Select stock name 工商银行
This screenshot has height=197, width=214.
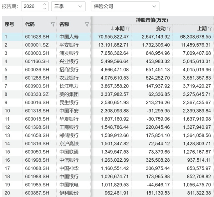(69, 127)
